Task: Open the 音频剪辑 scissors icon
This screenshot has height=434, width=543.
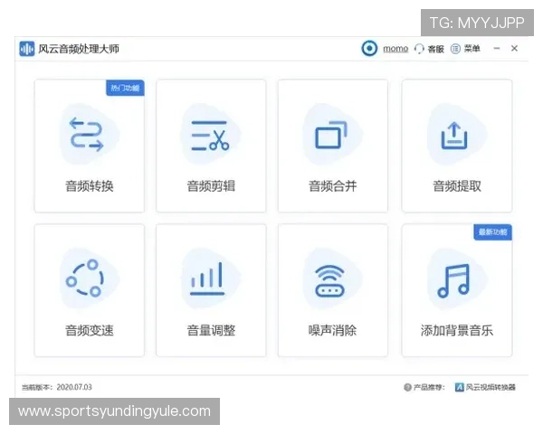Action: pyautogui.click(x=210, y=136)
